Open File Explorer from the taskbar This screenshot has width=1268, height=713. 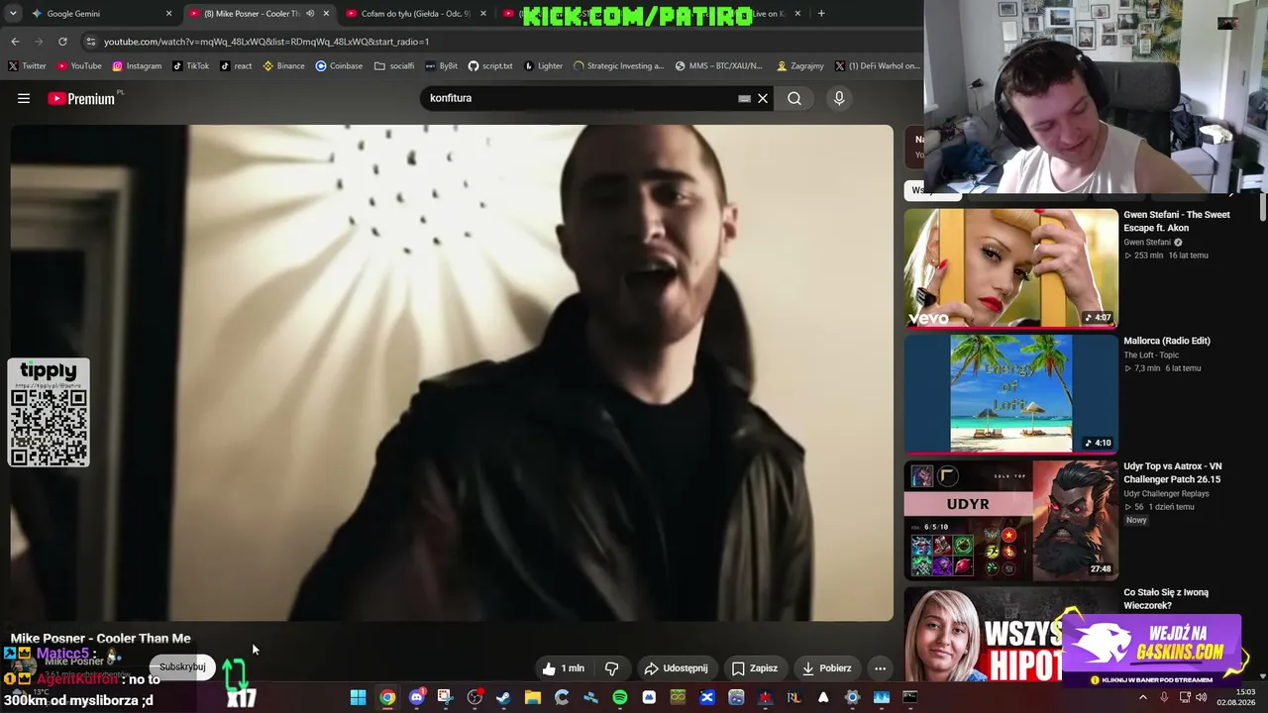(x=532, y=697)
